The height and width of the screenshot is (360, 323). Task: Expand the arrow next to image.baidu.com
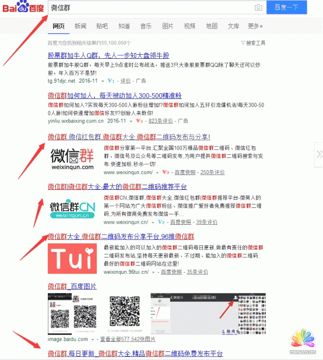(93, 340)
